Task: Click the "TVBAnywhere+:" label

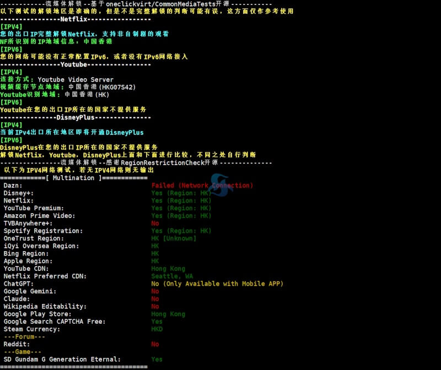Action: click(x=28, y=224)
